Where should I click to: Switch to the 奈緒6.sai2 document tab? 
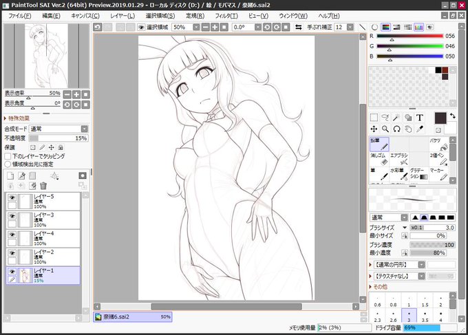pos(133,317)
